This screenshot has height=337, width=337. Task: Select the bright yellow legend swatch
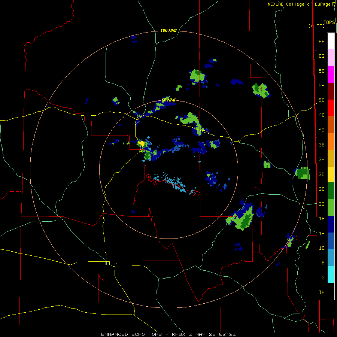[x=331, y=174]
